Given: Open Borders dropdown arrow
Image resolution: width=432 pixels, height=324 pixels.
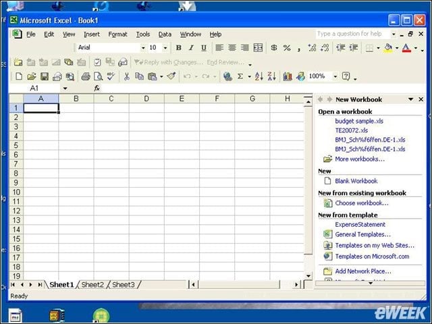Looking at the screenshot, I should point(378,48).
